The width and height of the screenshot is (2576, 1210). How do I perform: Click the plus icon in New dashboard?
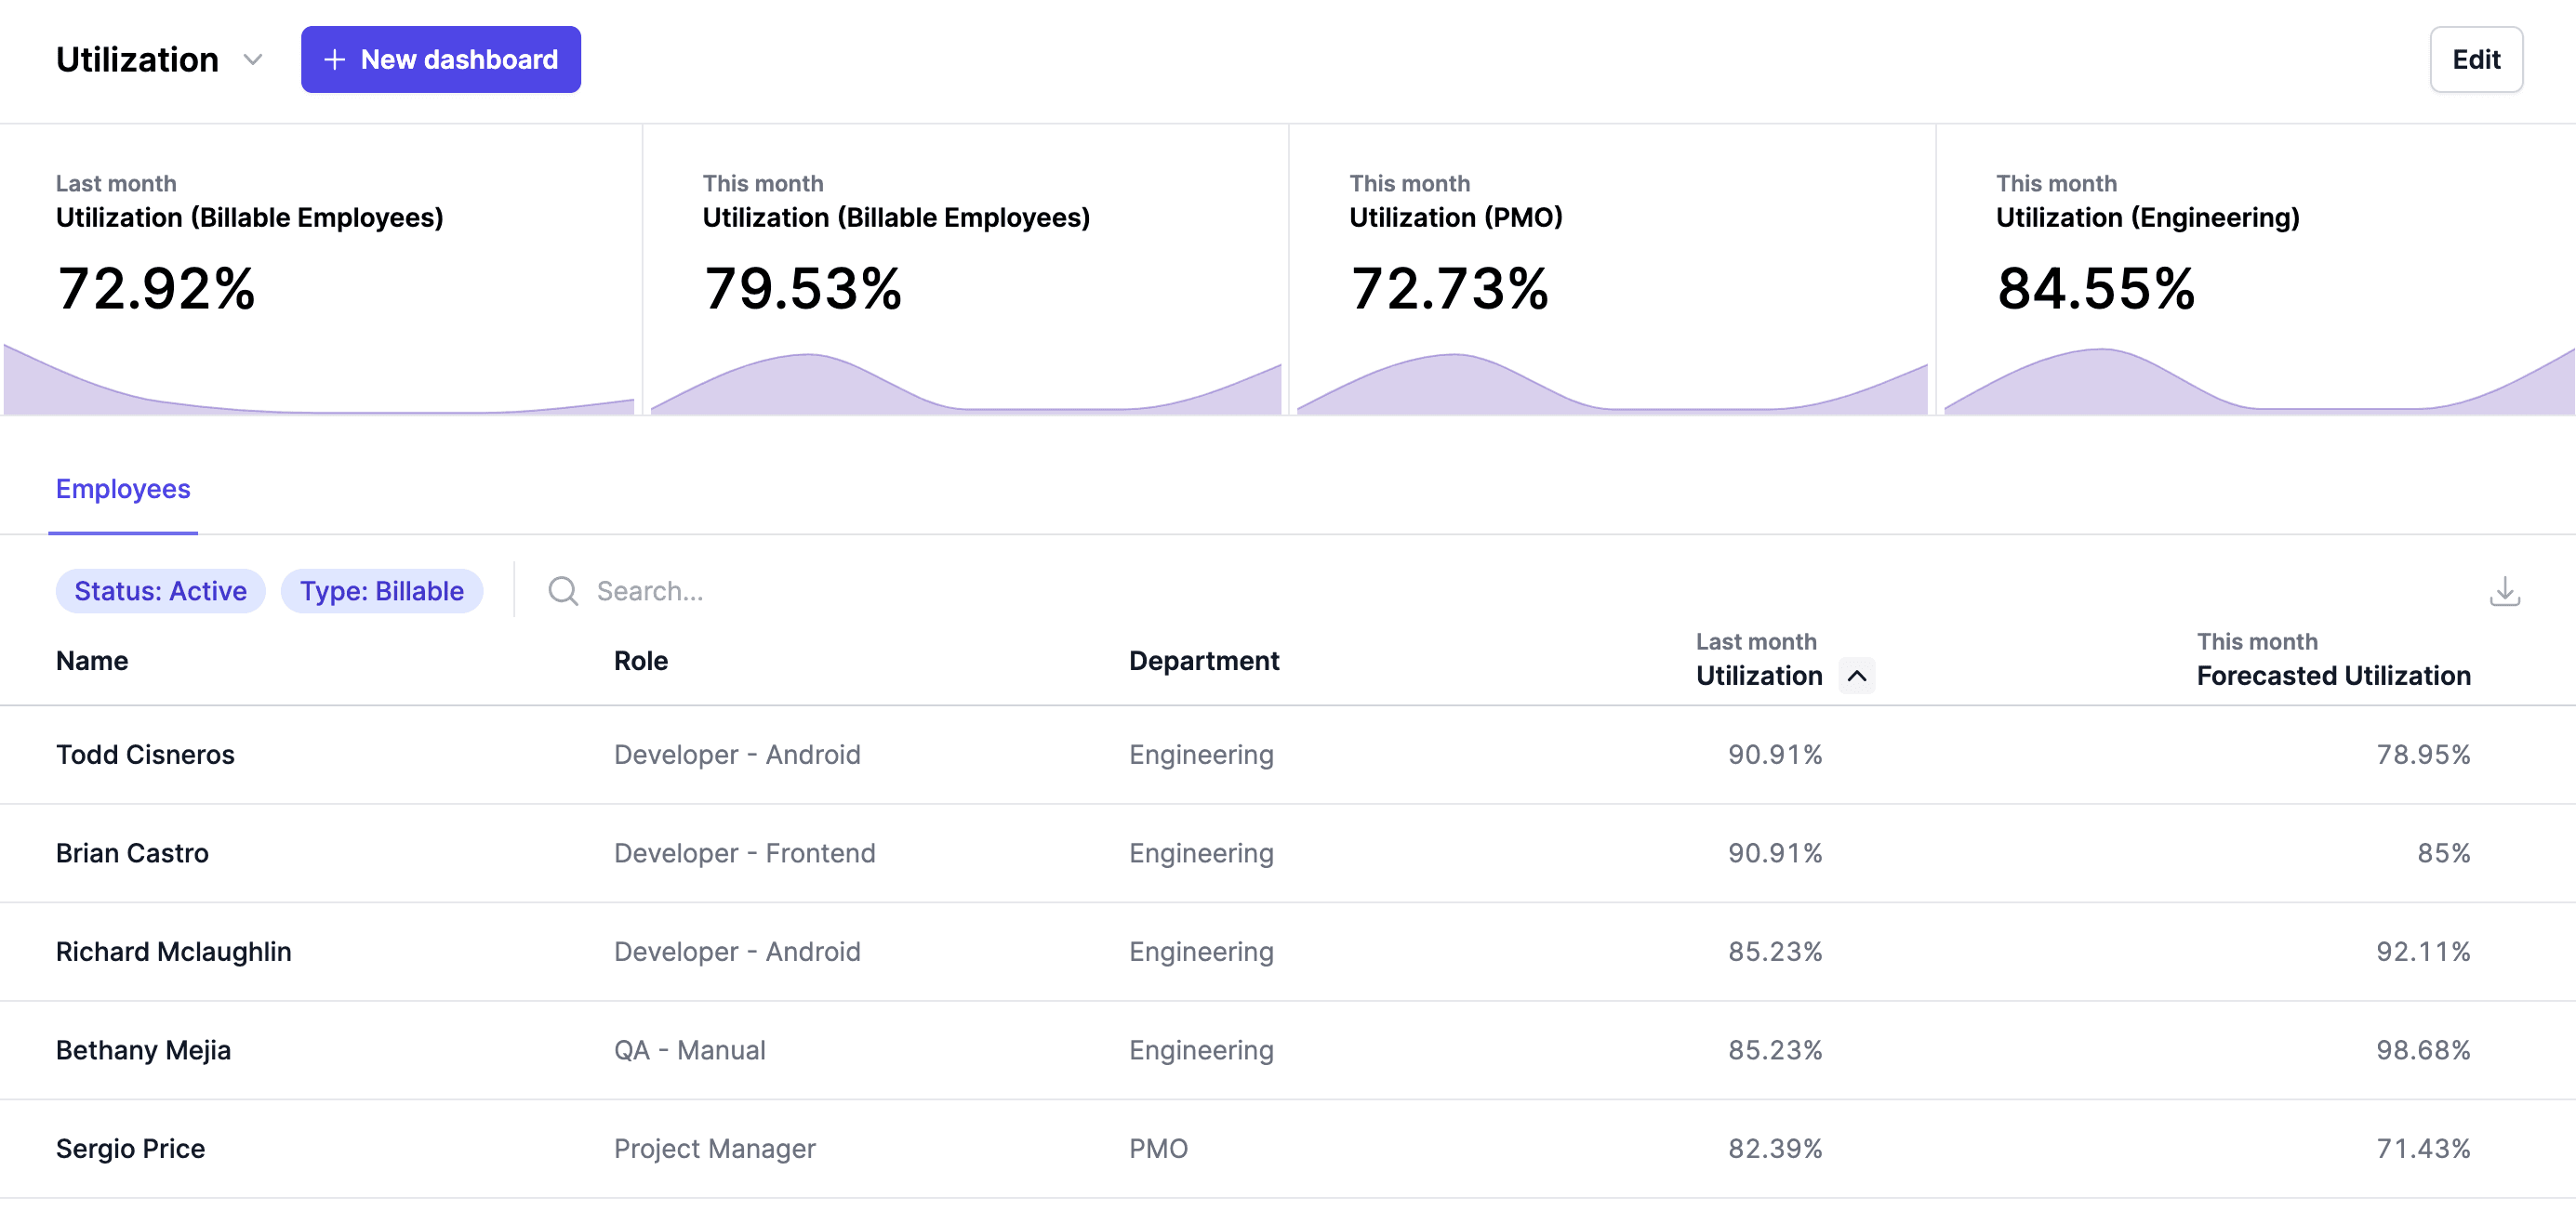(335, 60)
